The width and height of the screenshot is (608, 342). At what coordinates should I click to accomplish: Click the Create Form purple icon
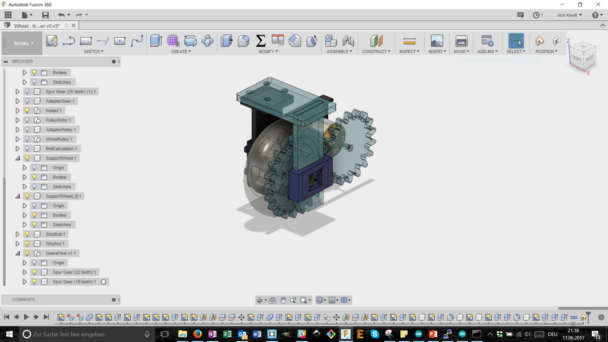point(173,41)
